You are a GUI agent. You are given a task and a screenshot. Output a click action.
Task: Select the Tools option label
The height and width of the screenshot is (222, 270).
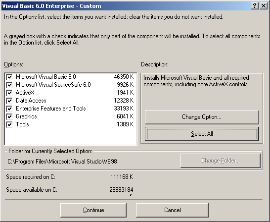[x=22, y=124]
